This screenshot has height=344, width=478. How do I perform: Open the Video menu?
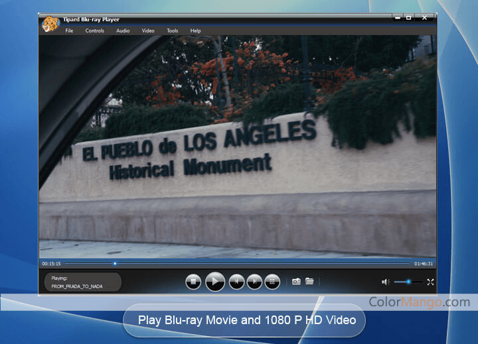point(148,30)
